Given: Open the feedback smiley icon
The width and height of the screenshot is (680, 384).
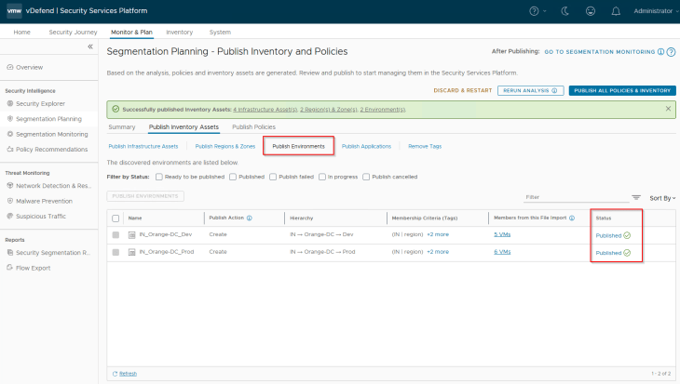Looking at the screenshot, I should tap(590, 11).
